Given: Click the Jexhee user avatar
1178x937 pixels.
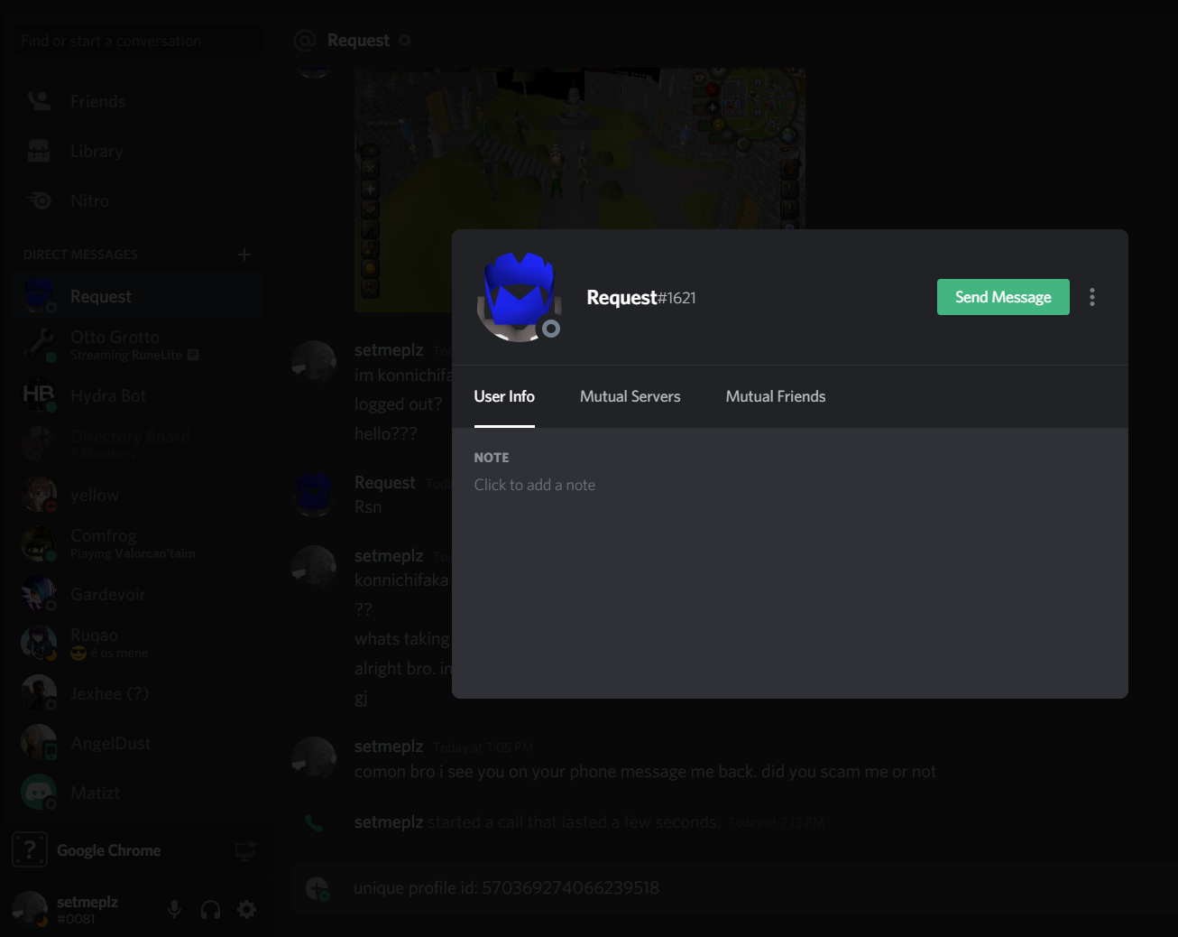Looking at the screenshot, I should [x=39, y=693].
